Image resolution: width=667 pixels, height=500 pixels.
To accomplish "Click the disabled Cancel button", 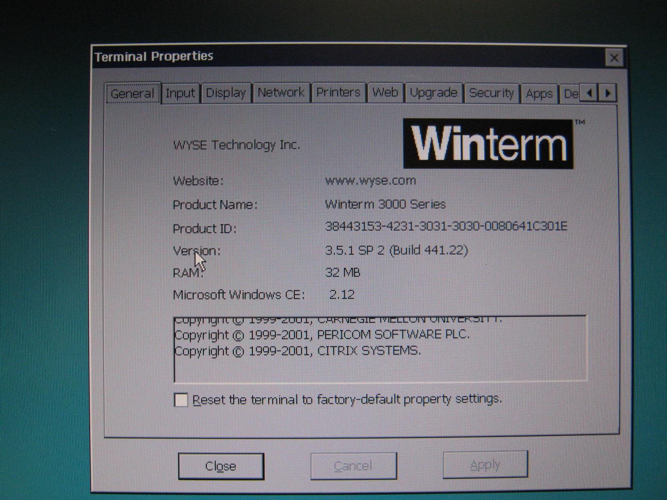I will (354, 465).
